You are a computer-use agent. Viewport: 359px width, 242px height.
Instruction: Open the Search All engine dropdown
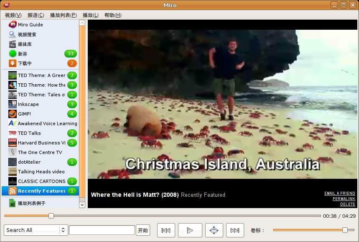point(36,230)
